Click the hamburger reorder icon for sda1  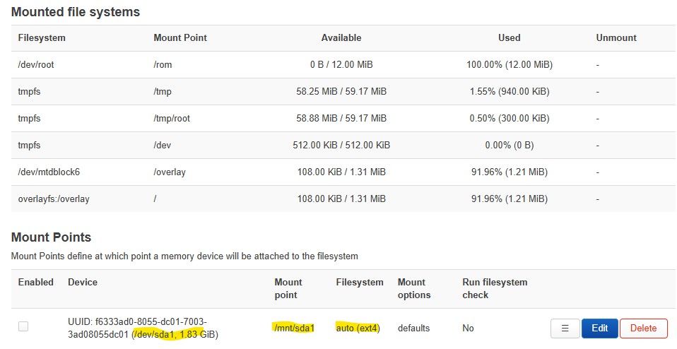point(565,328)
